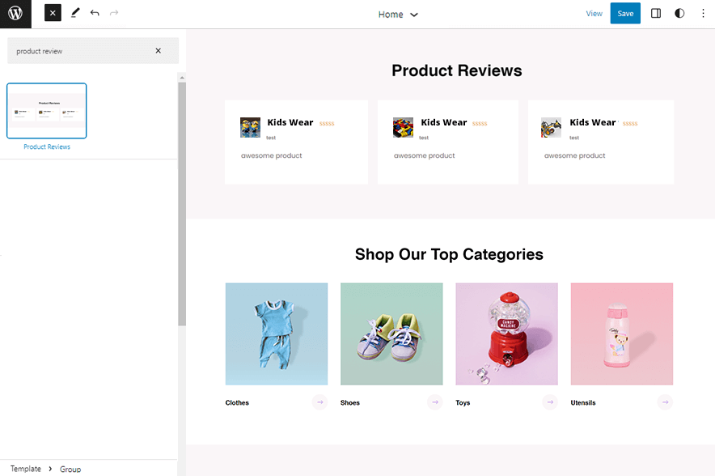
Task: Click the Undo arrow icon
Action: (95, 13)
